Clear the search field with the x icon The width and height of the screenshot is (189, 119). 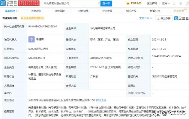tap(99, 3)
